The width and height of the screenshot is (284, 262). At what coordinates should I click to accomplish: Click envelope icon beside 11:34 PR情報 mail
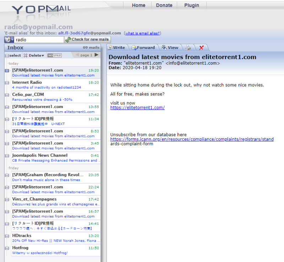click(x=7, y=119)
